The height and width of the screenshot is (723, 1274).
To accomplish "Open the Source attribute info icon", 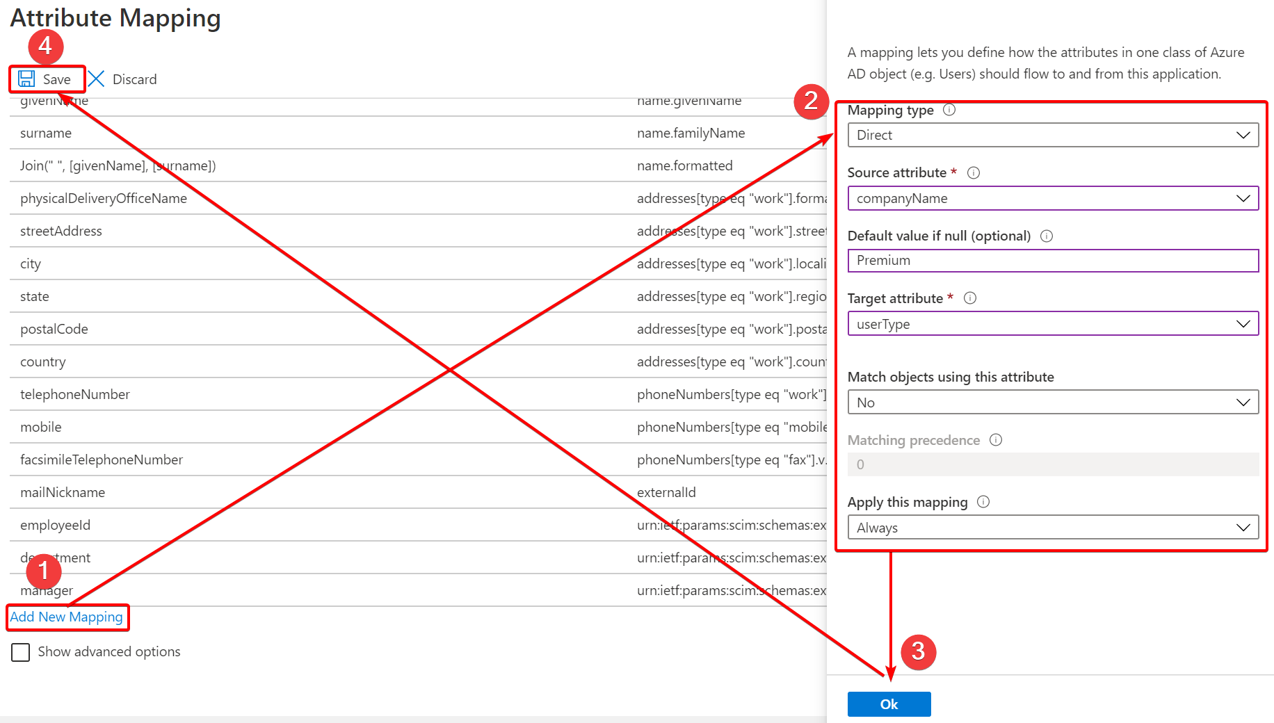I will (x=974, y=172).
